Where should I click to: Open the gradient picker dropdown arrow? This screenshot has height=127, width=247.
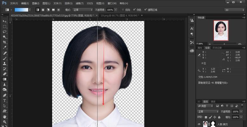coord(30,10)
